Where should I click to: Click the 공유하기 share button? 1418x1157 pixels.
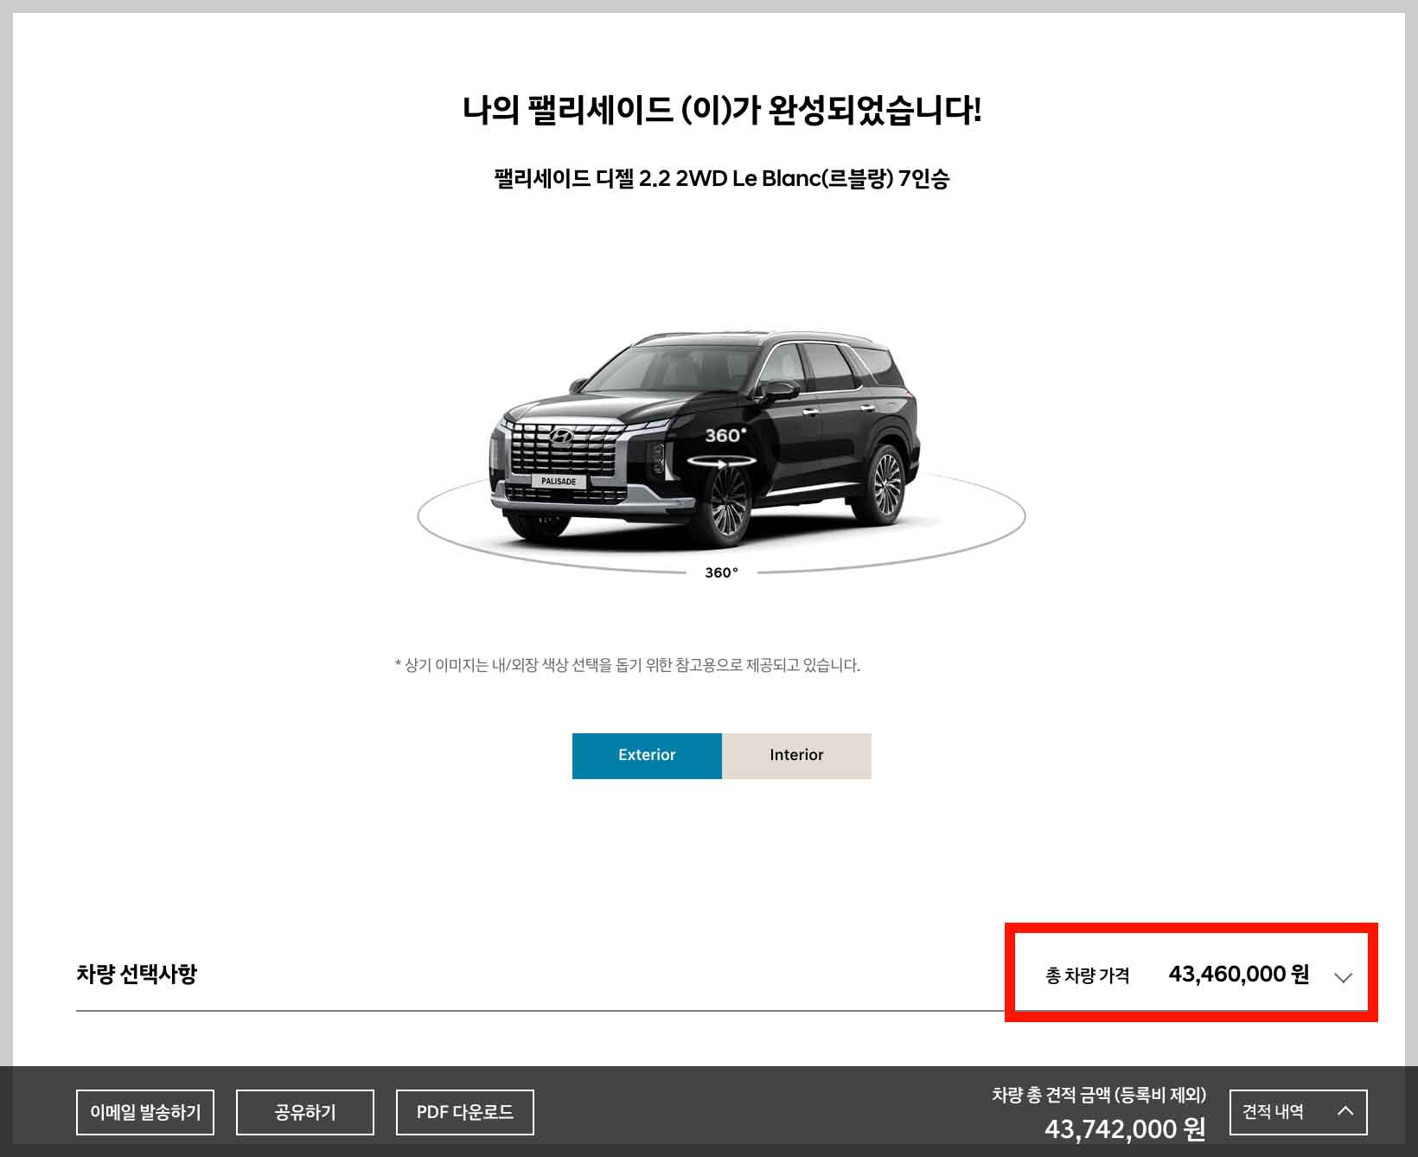[305, 1112]
